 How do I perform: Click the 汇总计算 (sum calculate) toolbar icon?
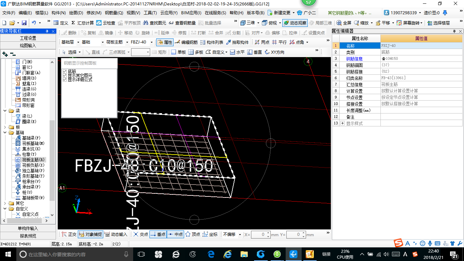tap(83, 23)
